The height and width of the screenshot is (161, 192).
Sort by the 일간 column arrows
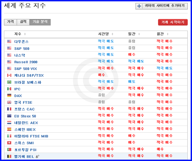tap(139, 34)
